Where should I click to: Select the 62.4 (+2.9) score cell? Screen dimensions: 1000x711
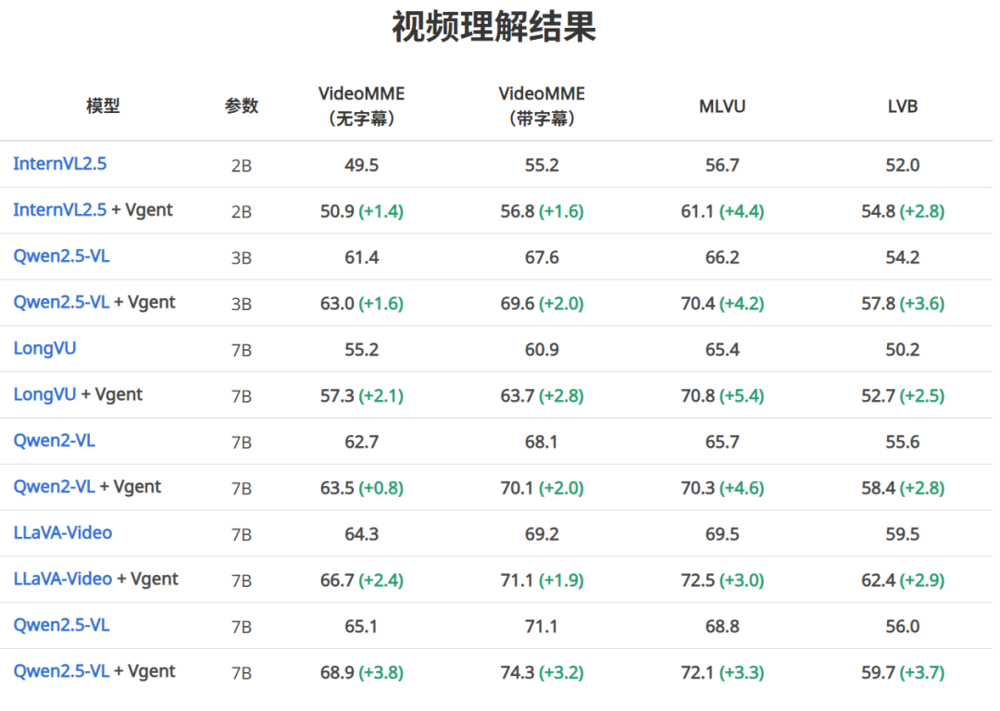(903, 580)
